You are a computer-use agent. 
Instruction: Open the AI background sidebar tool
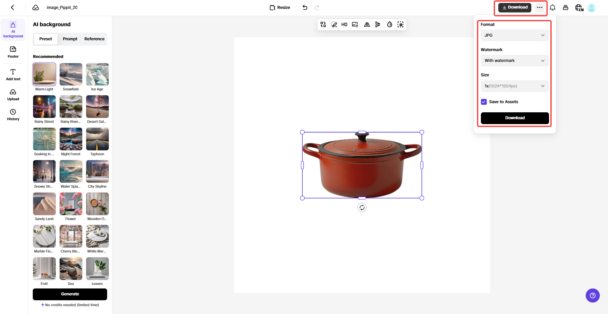13,29
